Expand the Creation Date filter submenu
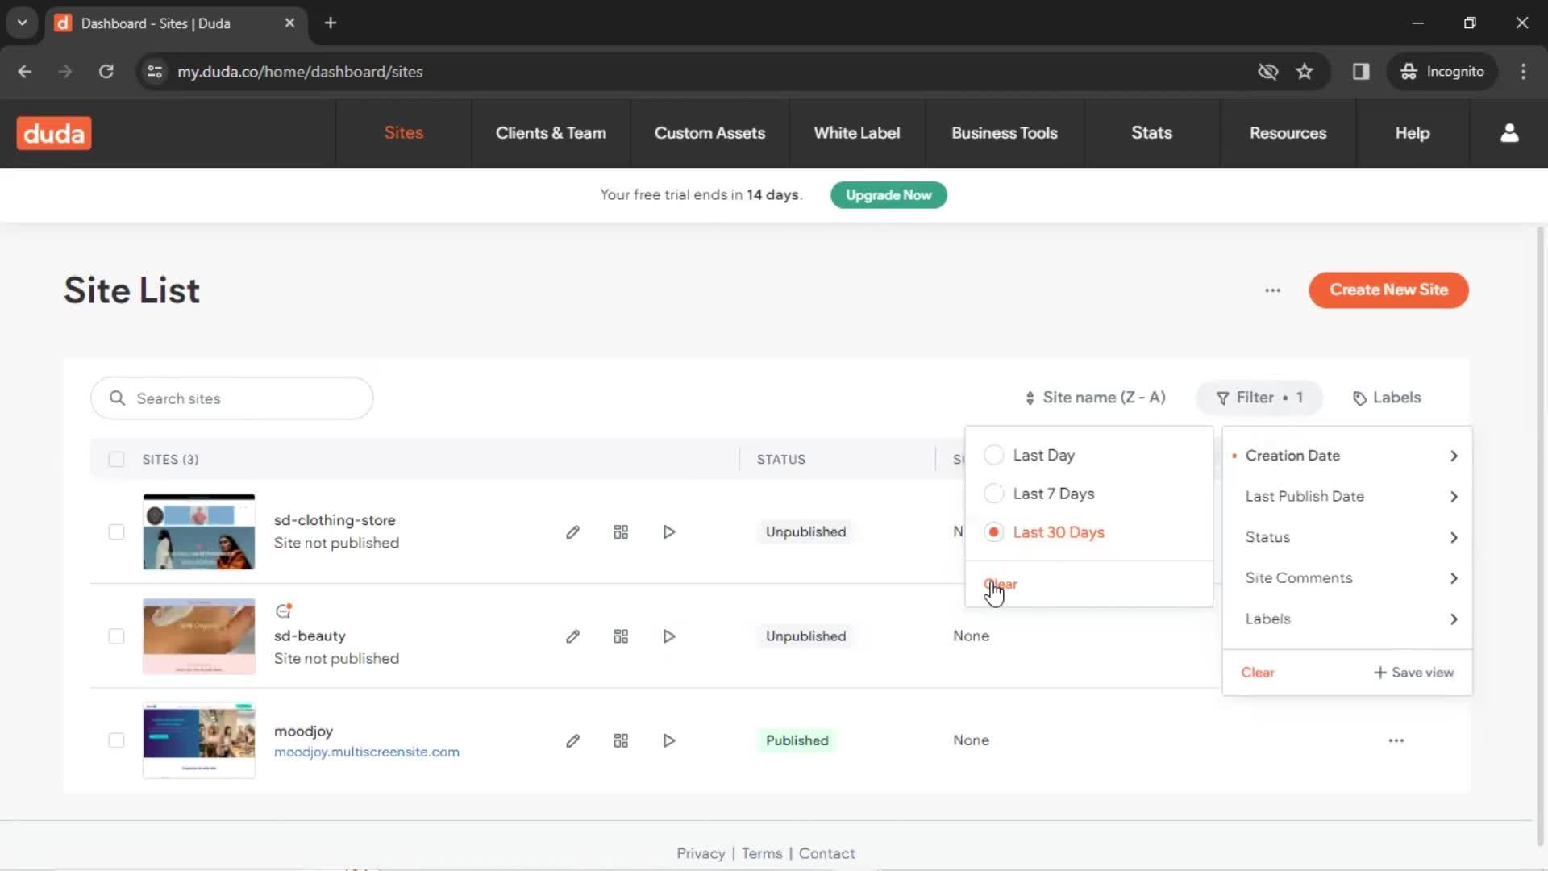The width and height of the screenshot is (1548, 871). 1347,456
